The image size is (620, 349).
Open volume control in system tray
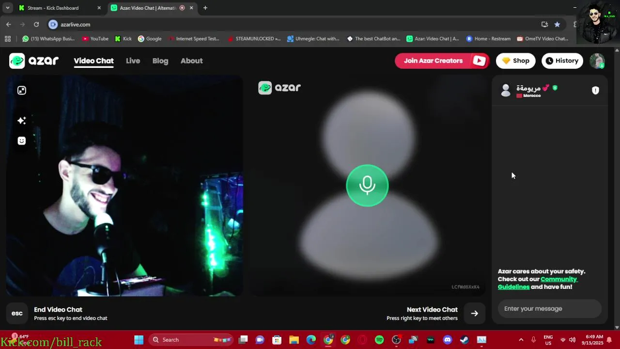pyautogui.click(x=572, y=340)
